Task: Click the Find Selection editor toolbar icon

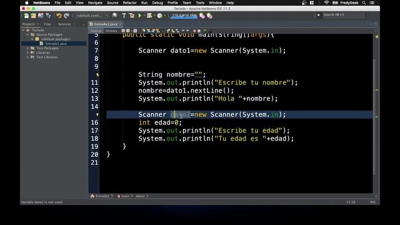Action: pyautogui.click(x=144, y=31)
